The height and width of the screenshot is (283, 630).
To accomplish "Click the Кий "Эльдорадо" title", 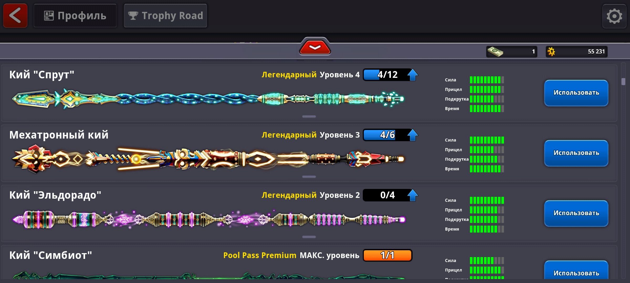I will (55, 195).
